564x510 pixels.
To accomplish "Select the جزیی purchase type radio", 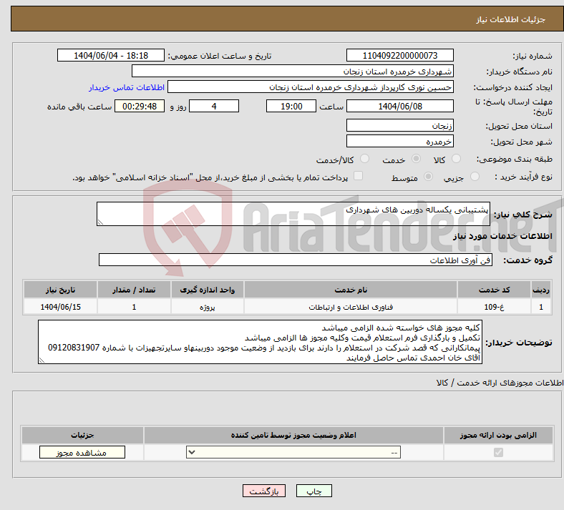I will coord(475,176).
